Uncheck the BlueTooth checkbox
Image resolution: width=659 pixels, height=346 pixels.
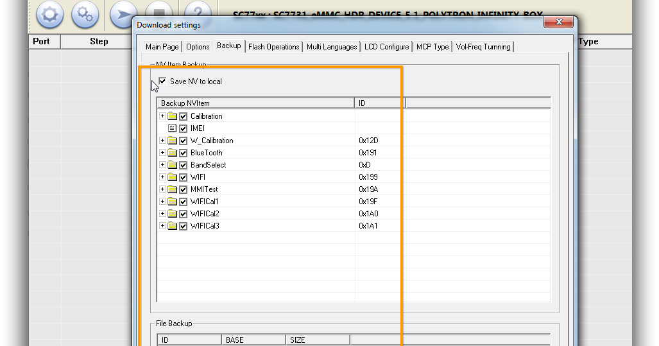point(184,153)
